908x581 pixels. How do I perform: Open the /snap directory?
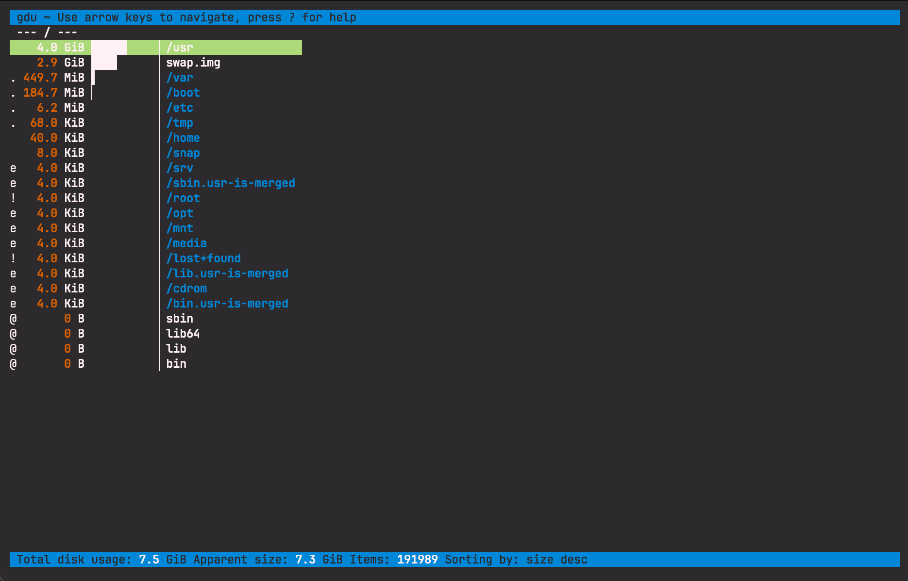coord(183,153)
